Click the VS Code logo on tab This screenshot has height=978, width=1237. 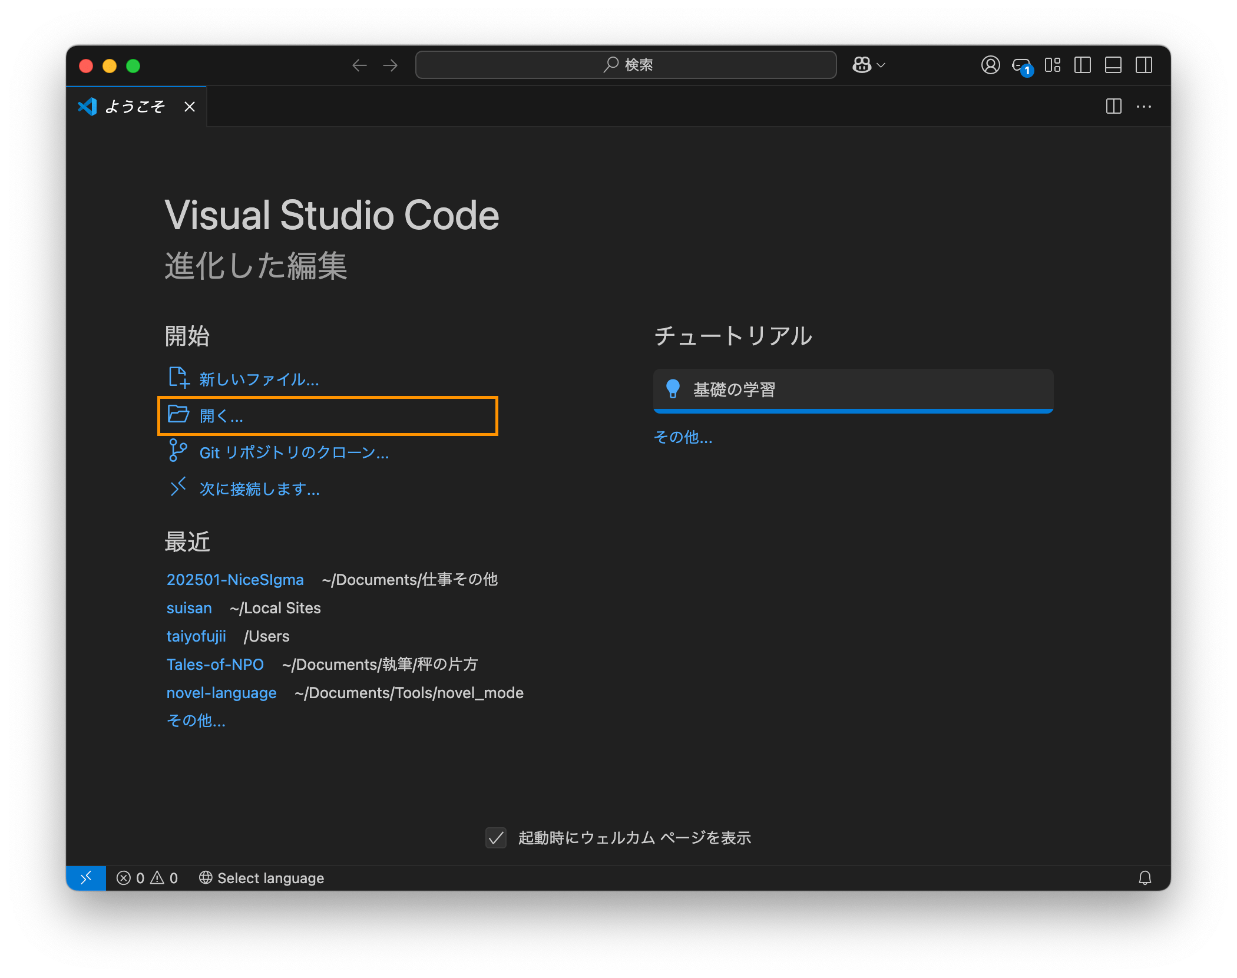[x=87, y=107]
